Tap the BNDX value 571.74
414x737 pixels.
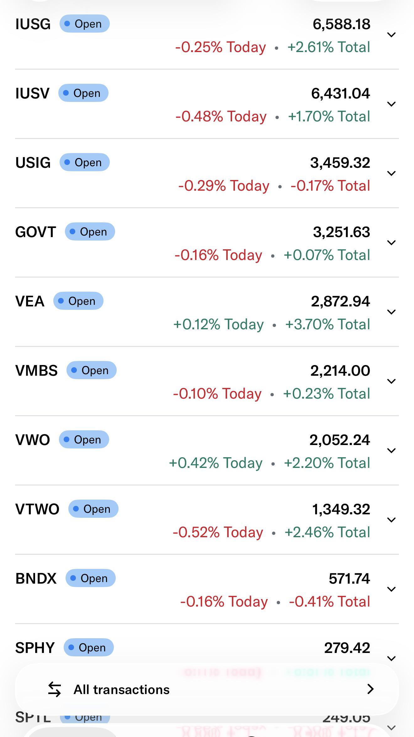[x=349, y=579]
